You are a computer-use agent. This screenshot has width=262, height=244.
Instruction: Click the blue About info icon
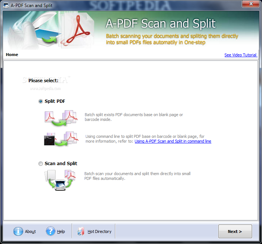pos(18,231)
